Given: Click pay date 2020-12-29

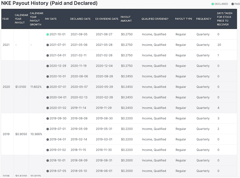Looking at the screenshot, I should click(58, 66).
